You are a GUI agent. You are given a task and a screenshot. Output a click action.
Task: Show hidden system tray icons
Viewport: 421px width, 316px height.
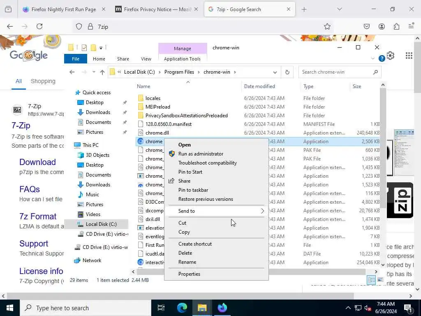348,308
